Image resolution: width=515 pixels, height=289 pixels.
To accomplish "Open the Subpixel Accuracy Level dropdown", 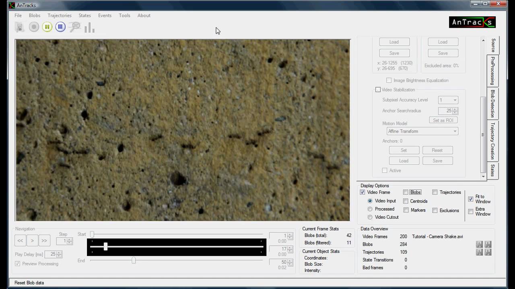I will [x=448, y=100].
